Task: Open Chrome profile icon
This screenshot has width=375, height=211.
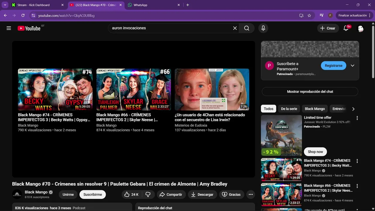Action: [330, 16]
